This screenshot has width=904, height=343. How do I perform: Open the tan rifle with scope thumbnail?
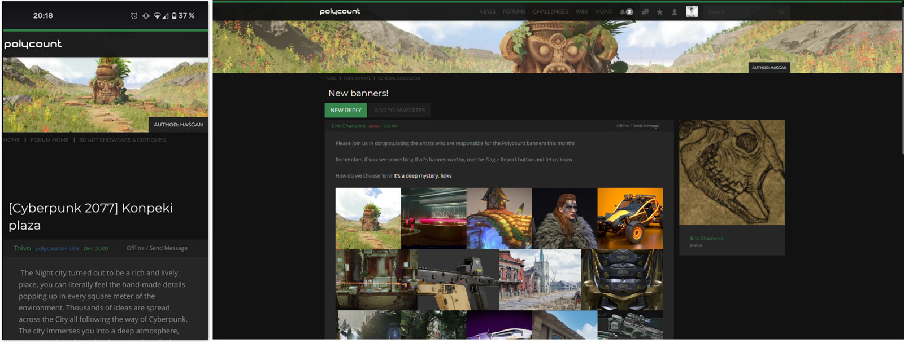coord(458,280)
